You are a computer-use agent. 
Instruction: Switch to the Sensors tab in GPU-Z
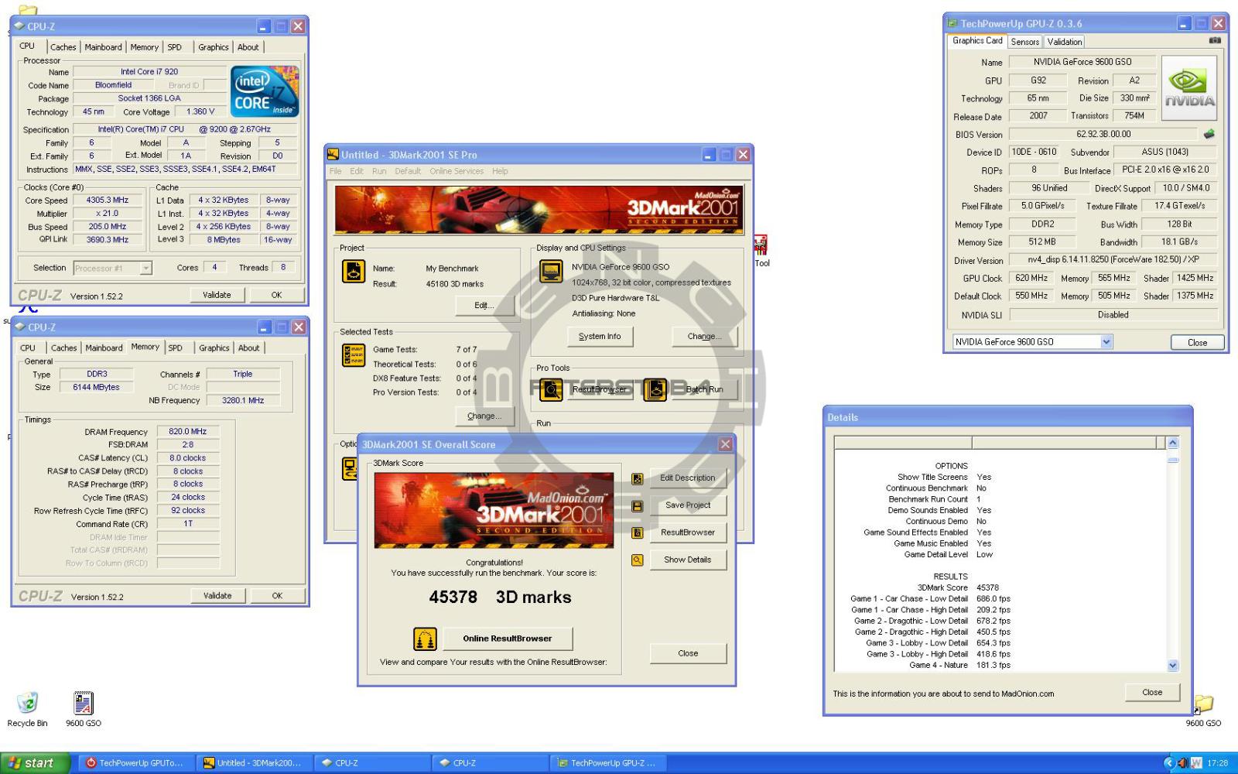coord(1024,42)
